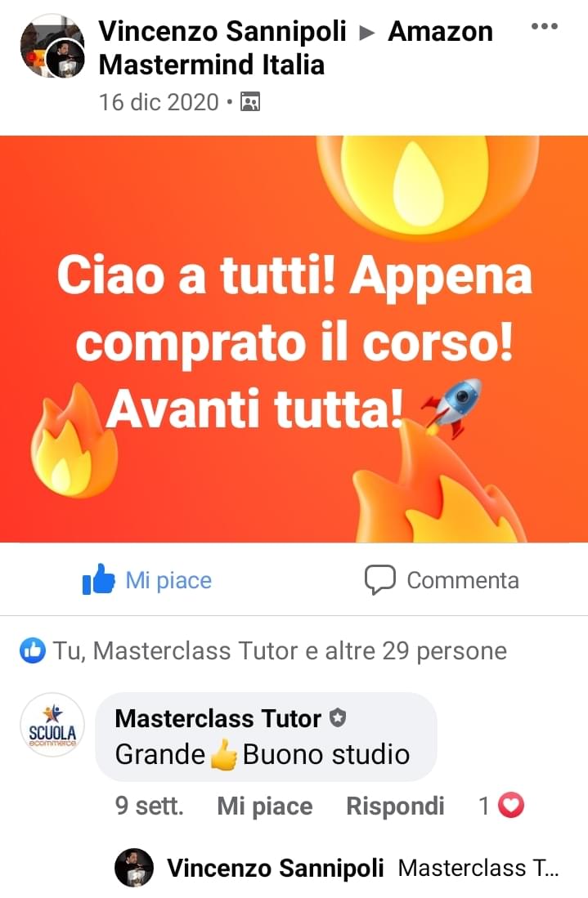Expand the truncated Vincenzo Sannipoli reply

coord(478,869)
